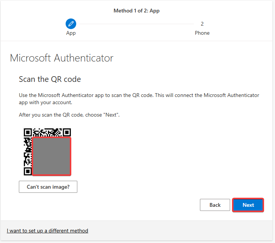Open the "Can't scan image?" option
Screen dimensions: 275x243
click(x=48, y=187)
